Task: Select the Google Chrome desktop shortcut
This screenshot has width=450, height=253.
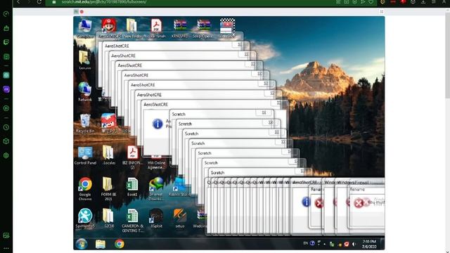Action: click(x=85, y=189)
